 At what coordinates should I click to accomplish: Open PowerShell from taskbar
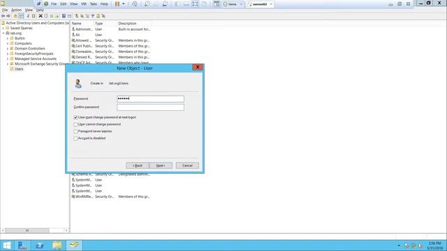40,245
